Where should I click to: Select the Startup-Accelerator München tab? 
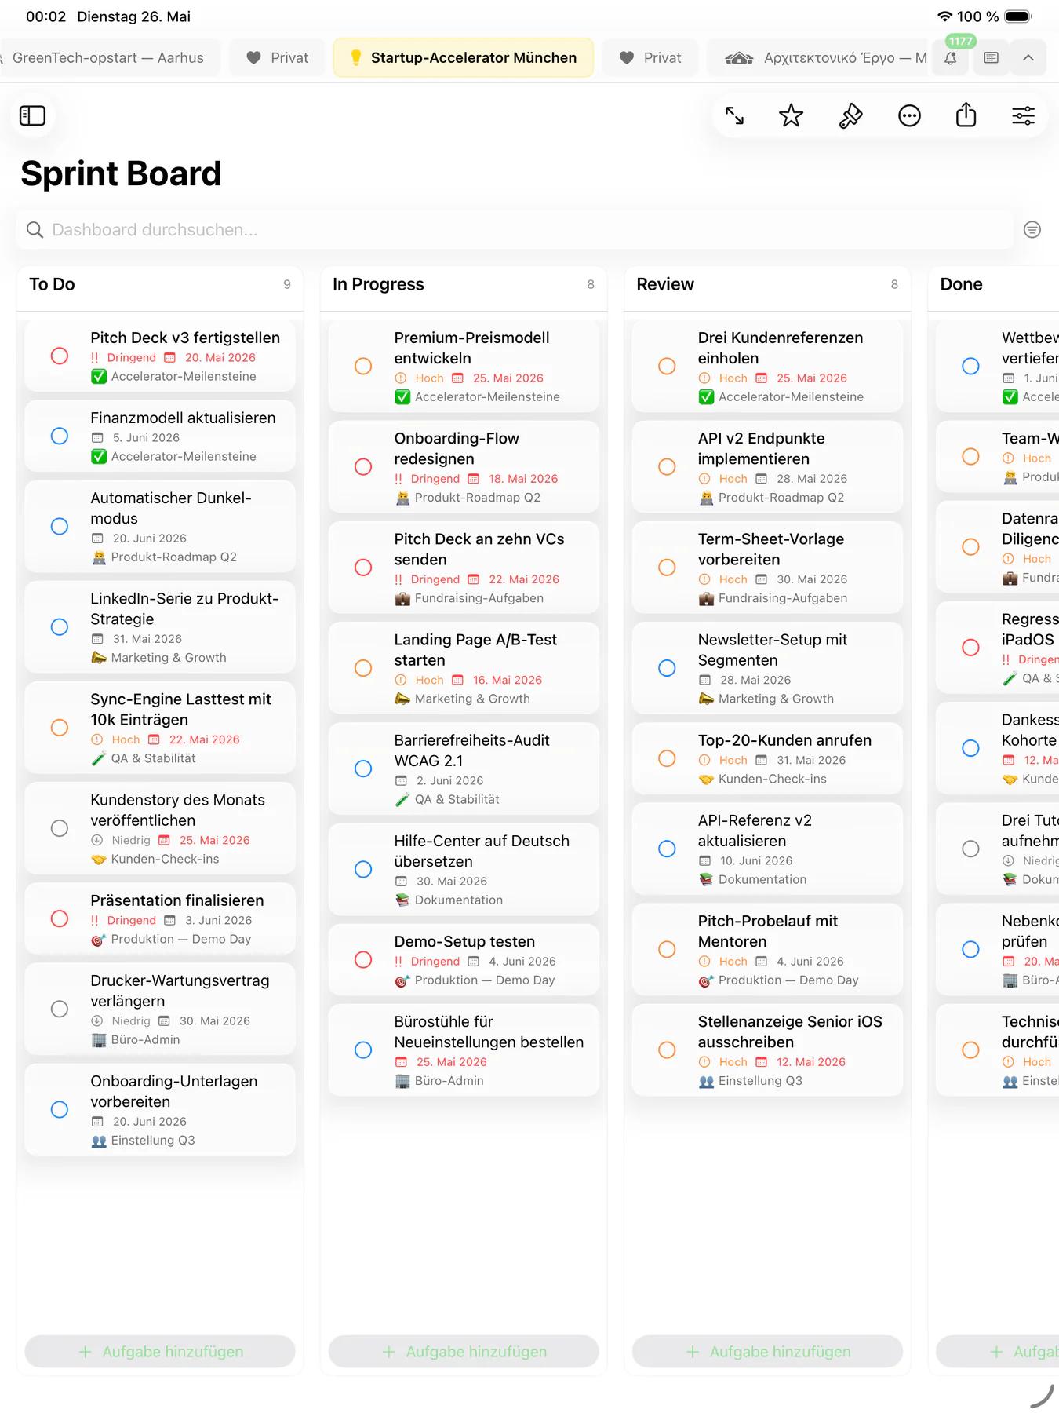click(x=464, y=57)
